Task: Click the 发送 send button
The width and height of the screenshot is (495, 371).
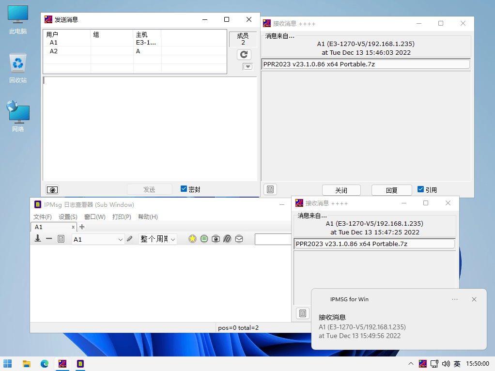Action: [x=149, y=189]
